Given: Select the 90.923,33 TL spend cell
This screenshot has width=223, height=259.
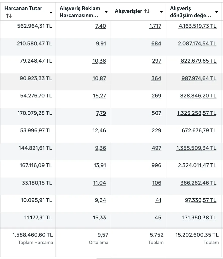Looking at the screenshot, I should [28, 82].
